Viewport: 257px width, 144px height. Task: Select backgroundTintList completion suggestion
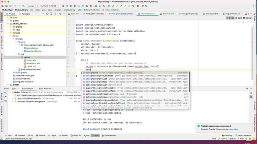136,79
